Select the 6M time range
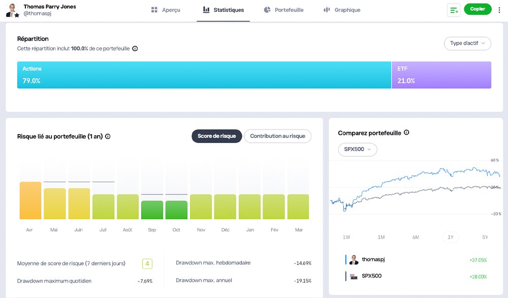The height and width of the screenshot is (298, 508). (x=416, y=237)
